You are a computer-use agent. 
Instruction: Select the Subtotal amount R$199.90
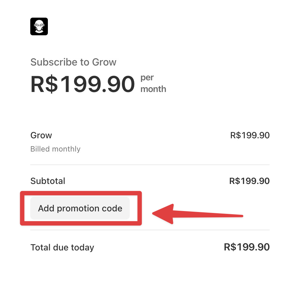point(249,181)
